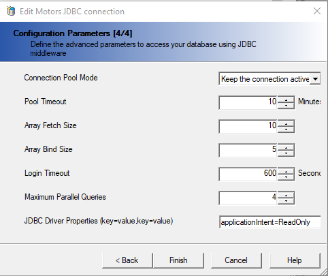
Task: Click the Minutes unit label next to Pool Timeout
Action: click(x=309, y=102)
